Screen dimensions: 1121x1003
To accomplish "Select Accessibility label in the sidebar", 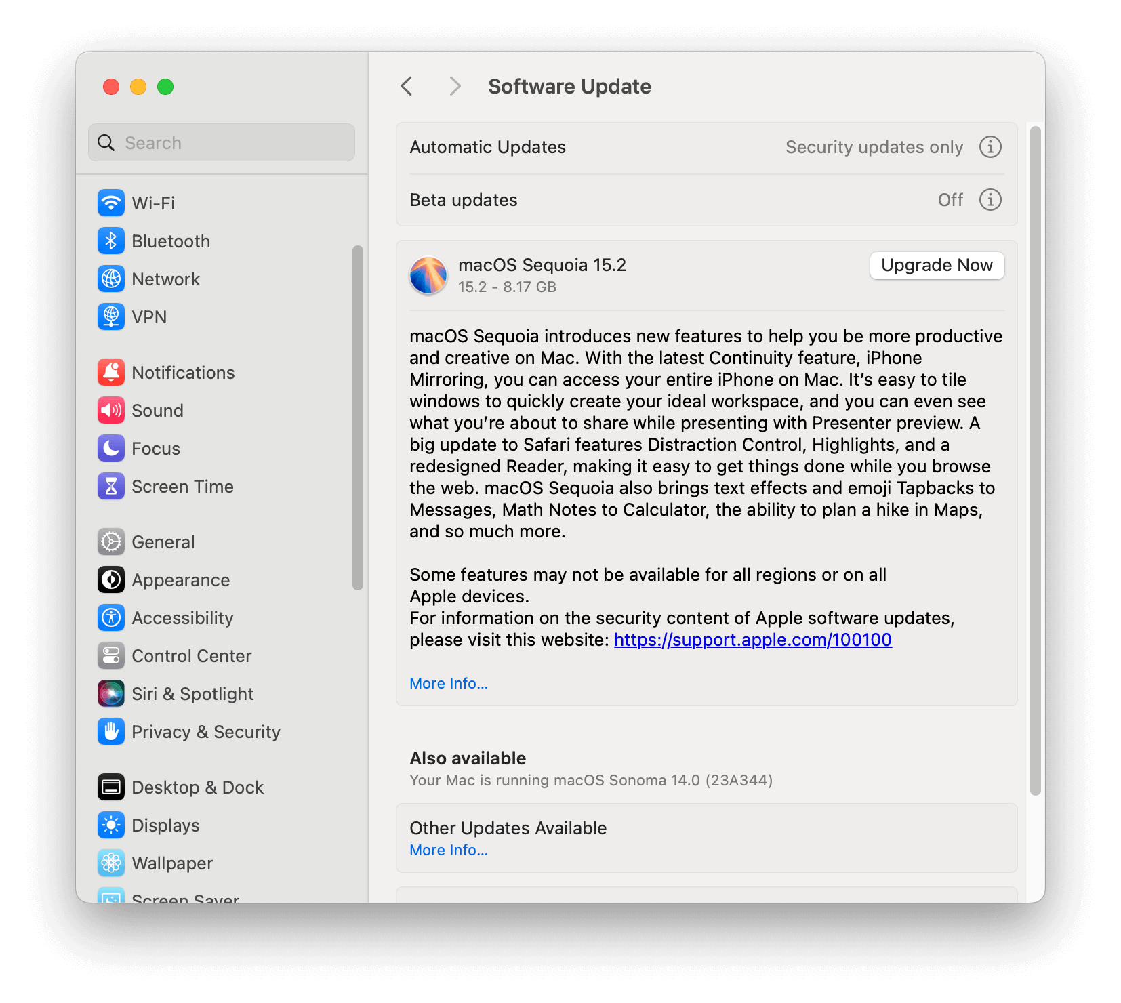I will (182, 618).
